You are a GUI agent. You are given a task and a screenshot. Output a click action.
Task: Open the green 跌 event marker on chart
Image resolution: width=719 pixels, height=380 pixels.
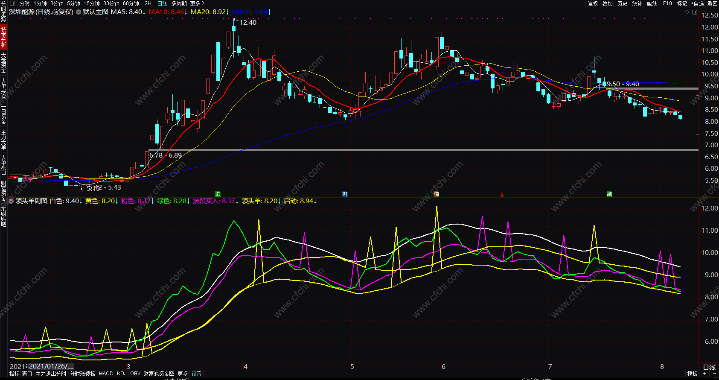click(218, 194)
